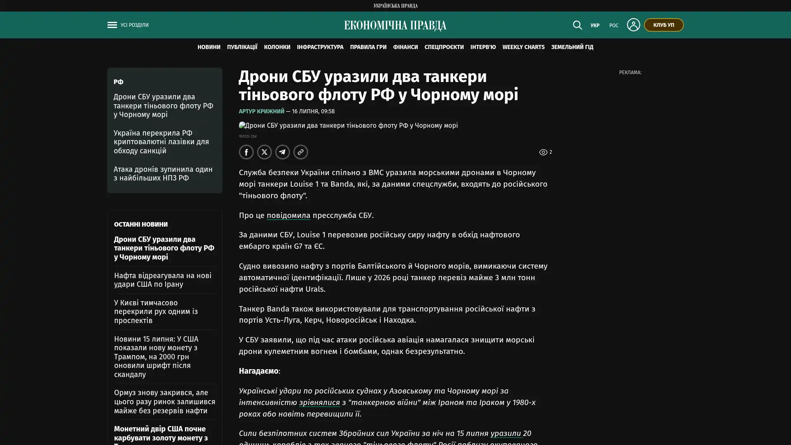
Task: Select the Інфраструктура menu item
Action: (320, 47)
